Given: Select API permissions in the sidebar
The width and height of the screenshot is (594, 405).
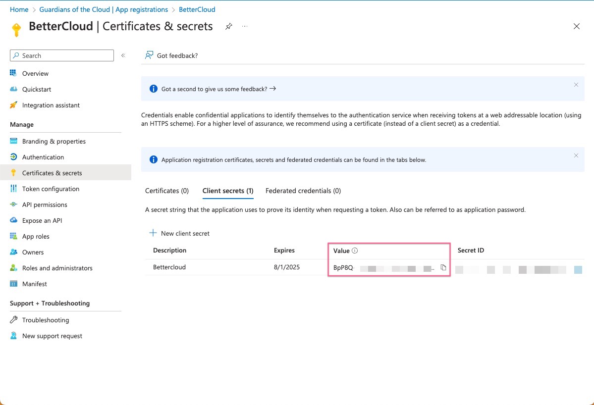Looking at the screenshot, I should tap(45, 204).
